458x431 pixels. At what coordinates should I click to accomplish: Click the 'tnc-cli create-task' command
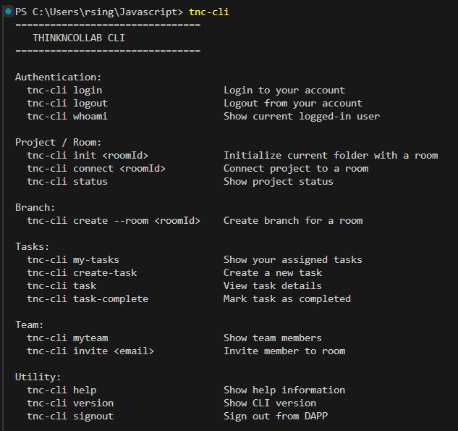click(82, 273)
